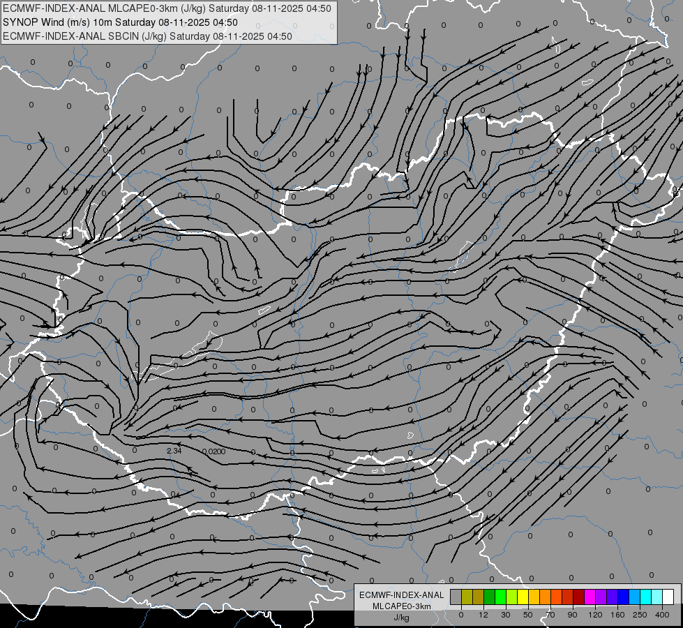Select the dark green legend swatch
Image resolution: width=683 pixels, height=628 pixels.
pyautogui.click(x=490, y=597)
